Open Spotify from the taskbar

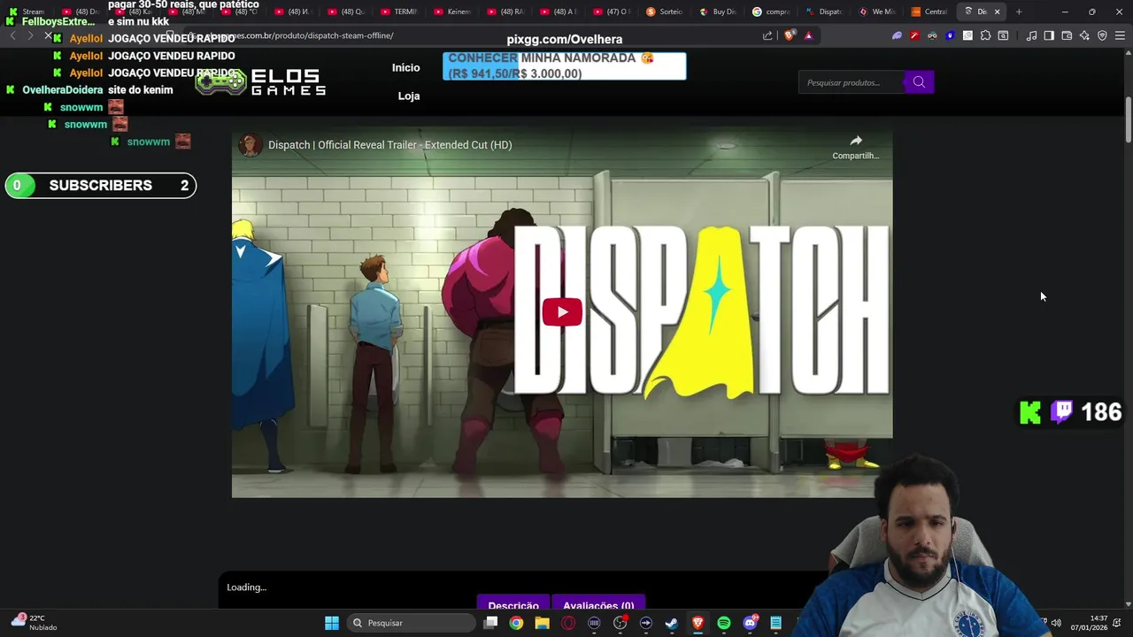tap(724, 623)
